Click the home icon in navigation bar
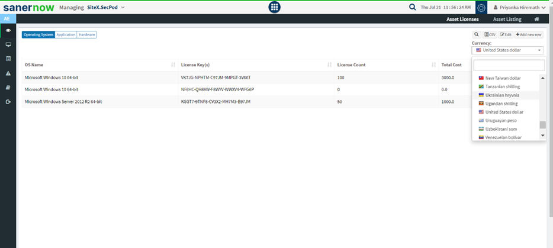Screen dimensions: 553x248 [537, 19]
